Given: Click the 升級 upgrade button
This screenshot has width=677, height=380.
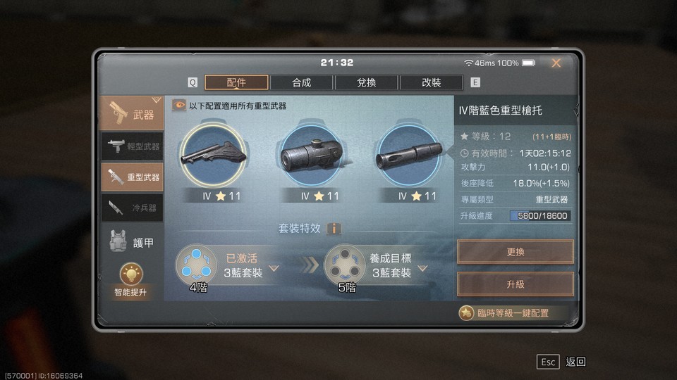Looking at the screenshot, I should 515,284.
